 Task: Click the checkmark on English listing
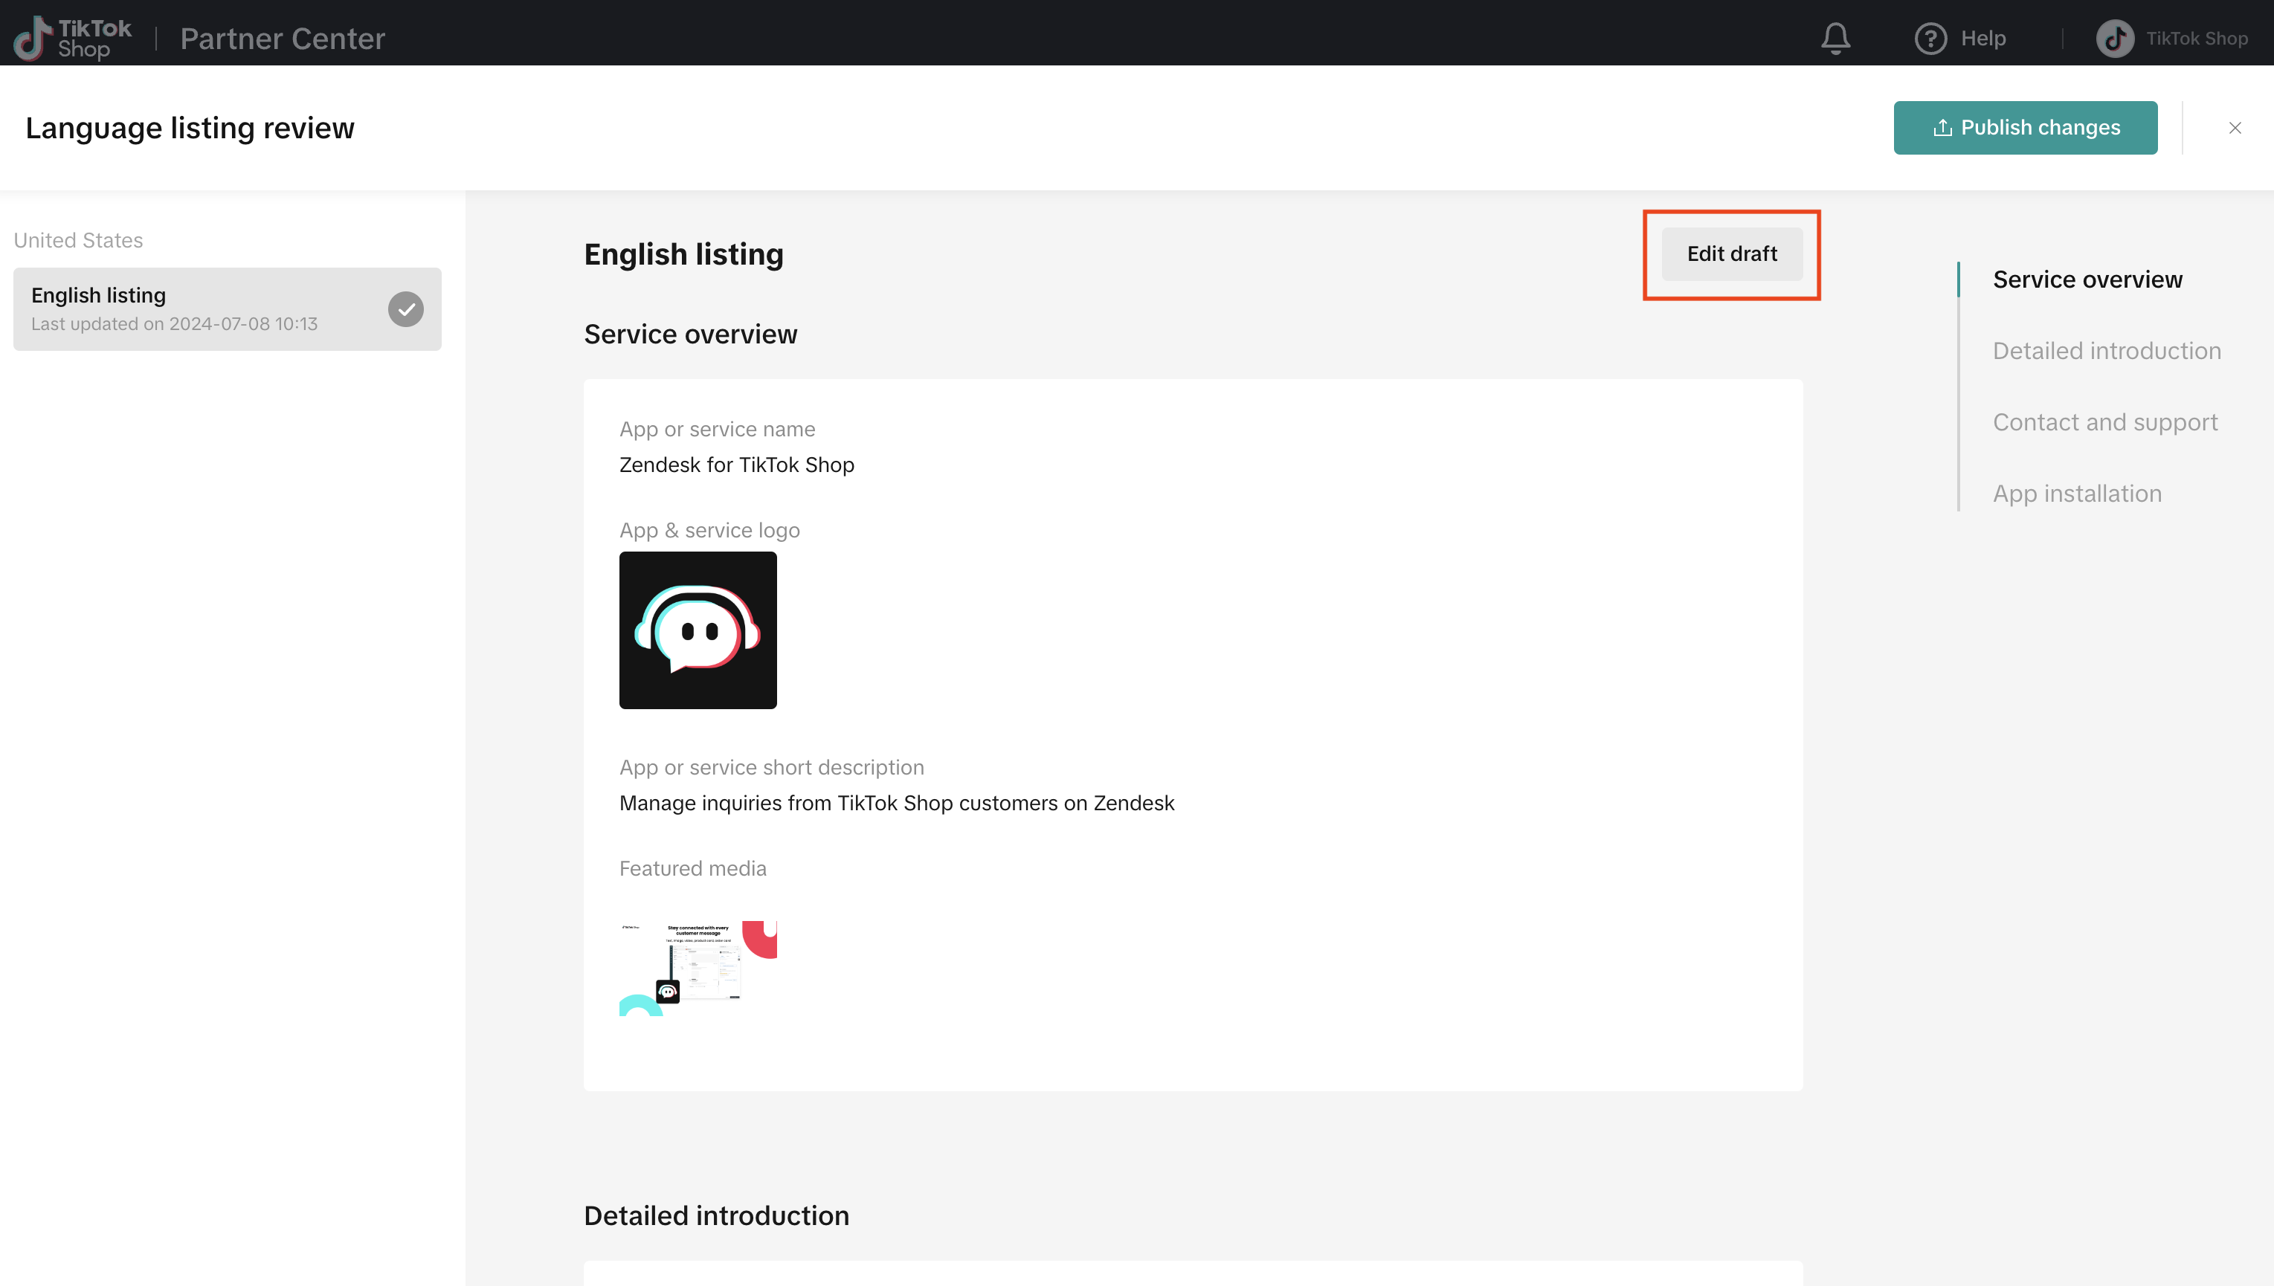(405, 309)
